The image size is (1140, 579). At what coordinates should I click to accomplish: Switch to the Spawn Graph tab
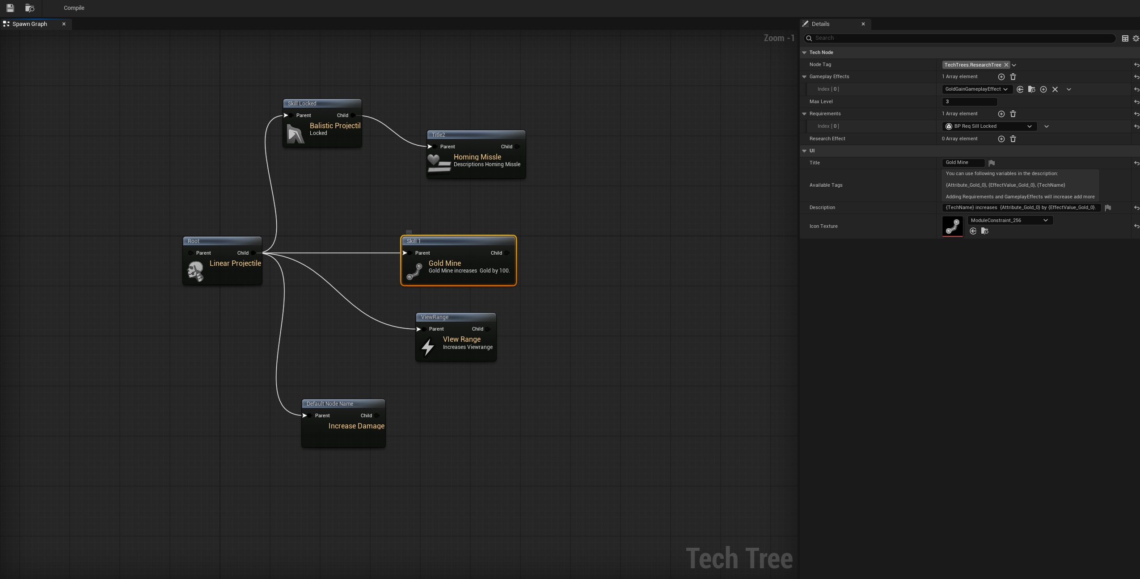(x=30, y=24)
